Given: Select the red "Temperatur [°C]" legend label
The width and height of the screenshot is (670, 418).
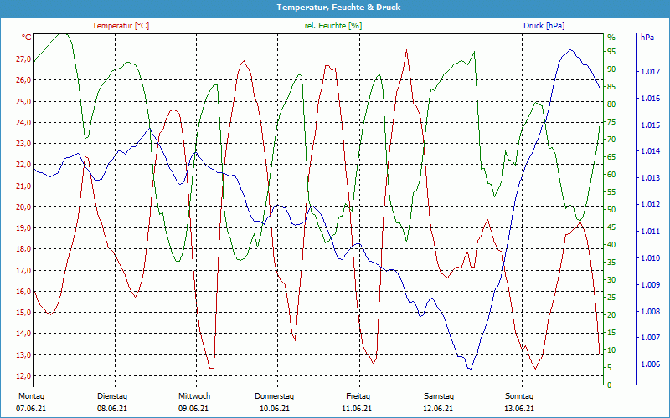Looking at the screenshot, I should pyautogui.click(x=121, y=26).
